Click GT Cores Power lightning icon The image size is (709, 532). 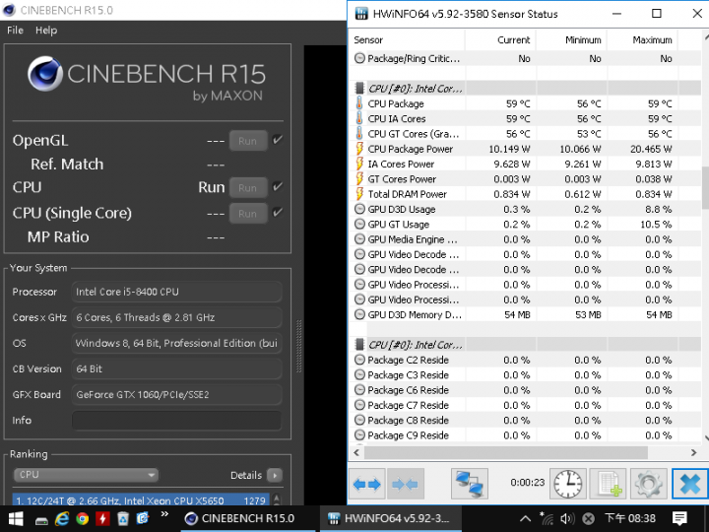(359, 178)
